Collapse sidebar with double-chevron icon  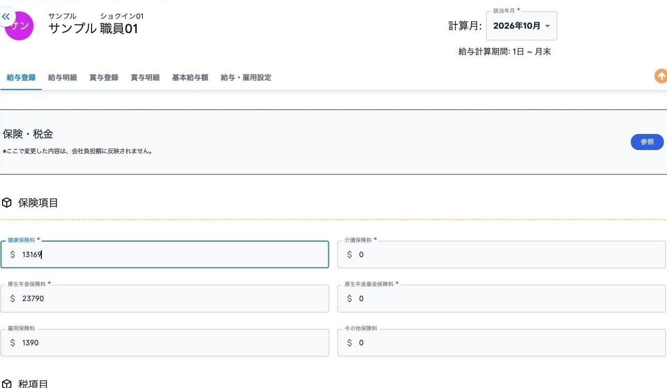6,17
